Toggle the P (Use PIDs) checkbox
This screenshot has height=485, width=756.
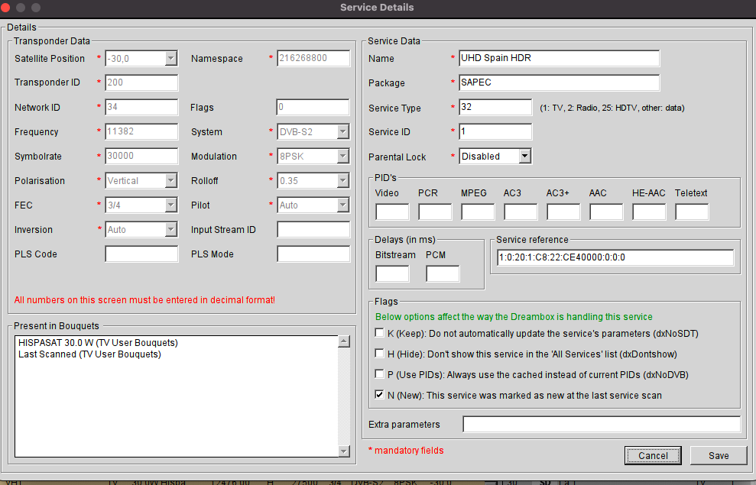(x=380, y=374)
